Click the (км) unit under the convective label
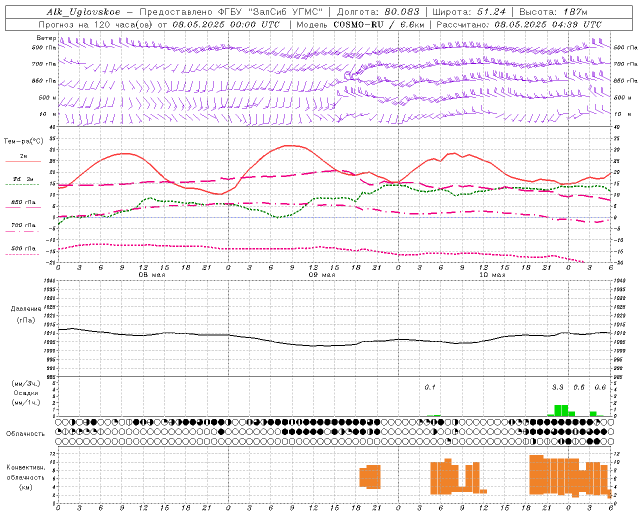640x512 pixels. click(x=26, y=487)
